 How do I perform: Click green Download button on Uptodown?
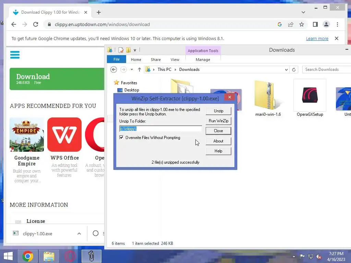point(57,79)
